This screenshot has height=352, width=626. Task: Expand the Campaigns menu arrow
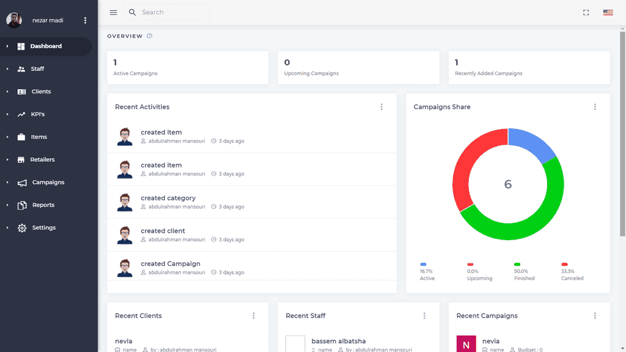(7, 182)
